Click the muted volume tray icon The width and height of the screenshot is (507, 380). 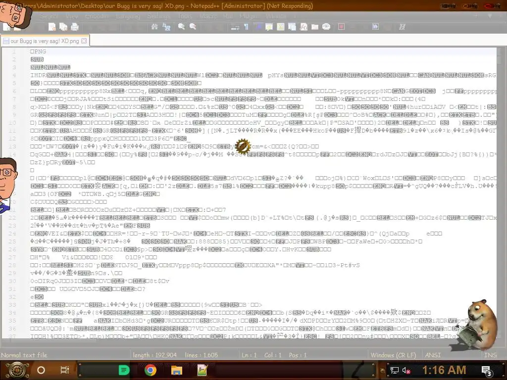(x=406, y=370)
